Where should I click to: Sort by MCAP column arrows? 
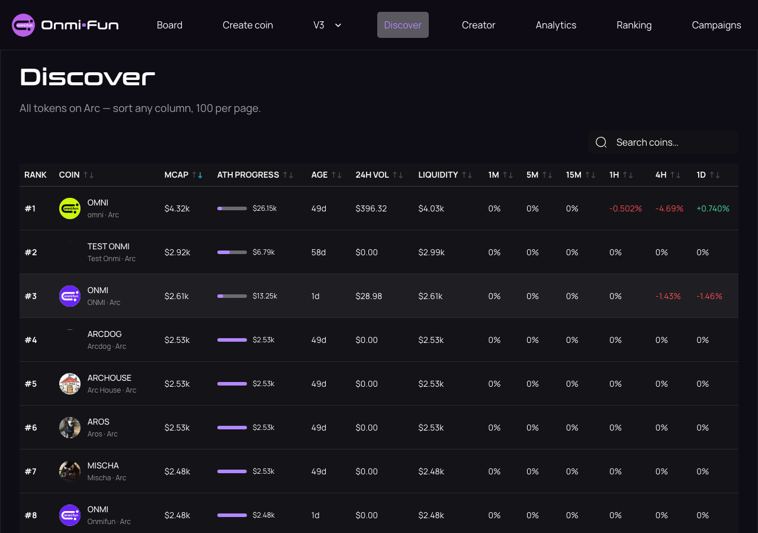coord(197,175)
